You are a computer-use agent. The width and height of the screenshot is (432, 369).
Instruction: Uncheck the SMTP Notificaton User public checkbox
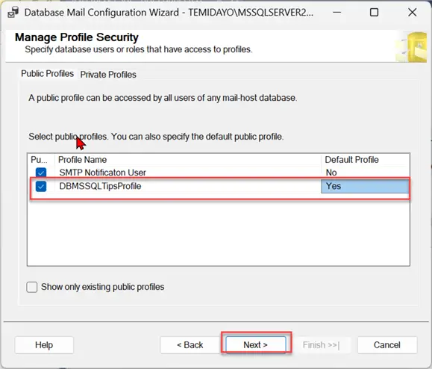(x=41, y=173)
